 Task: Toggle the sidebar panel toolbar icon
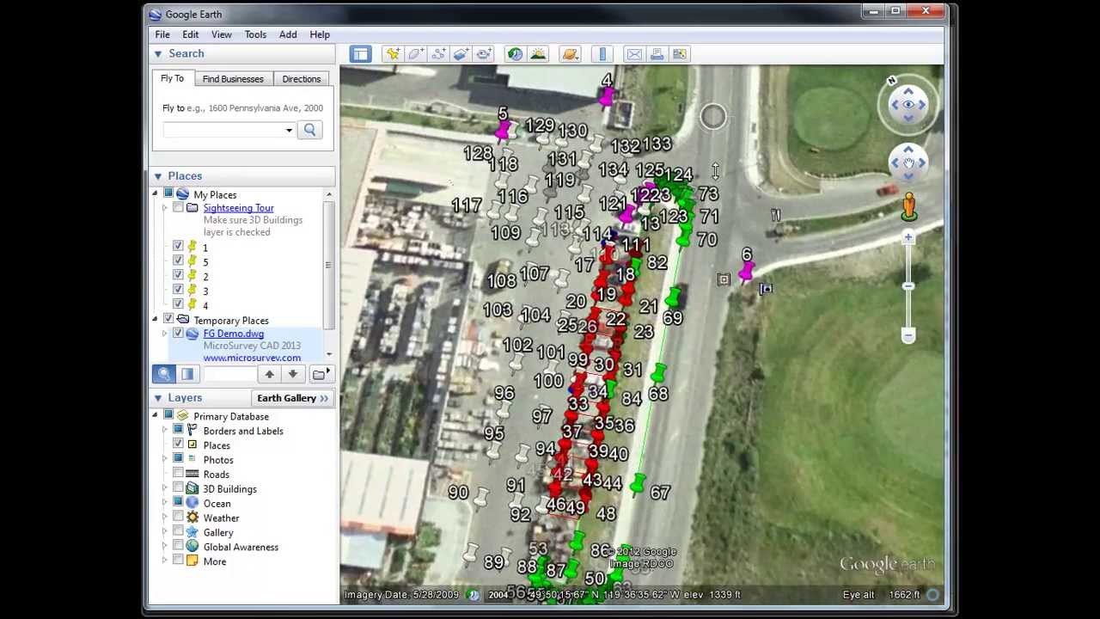pyautogui.click(x=360, y=54)
